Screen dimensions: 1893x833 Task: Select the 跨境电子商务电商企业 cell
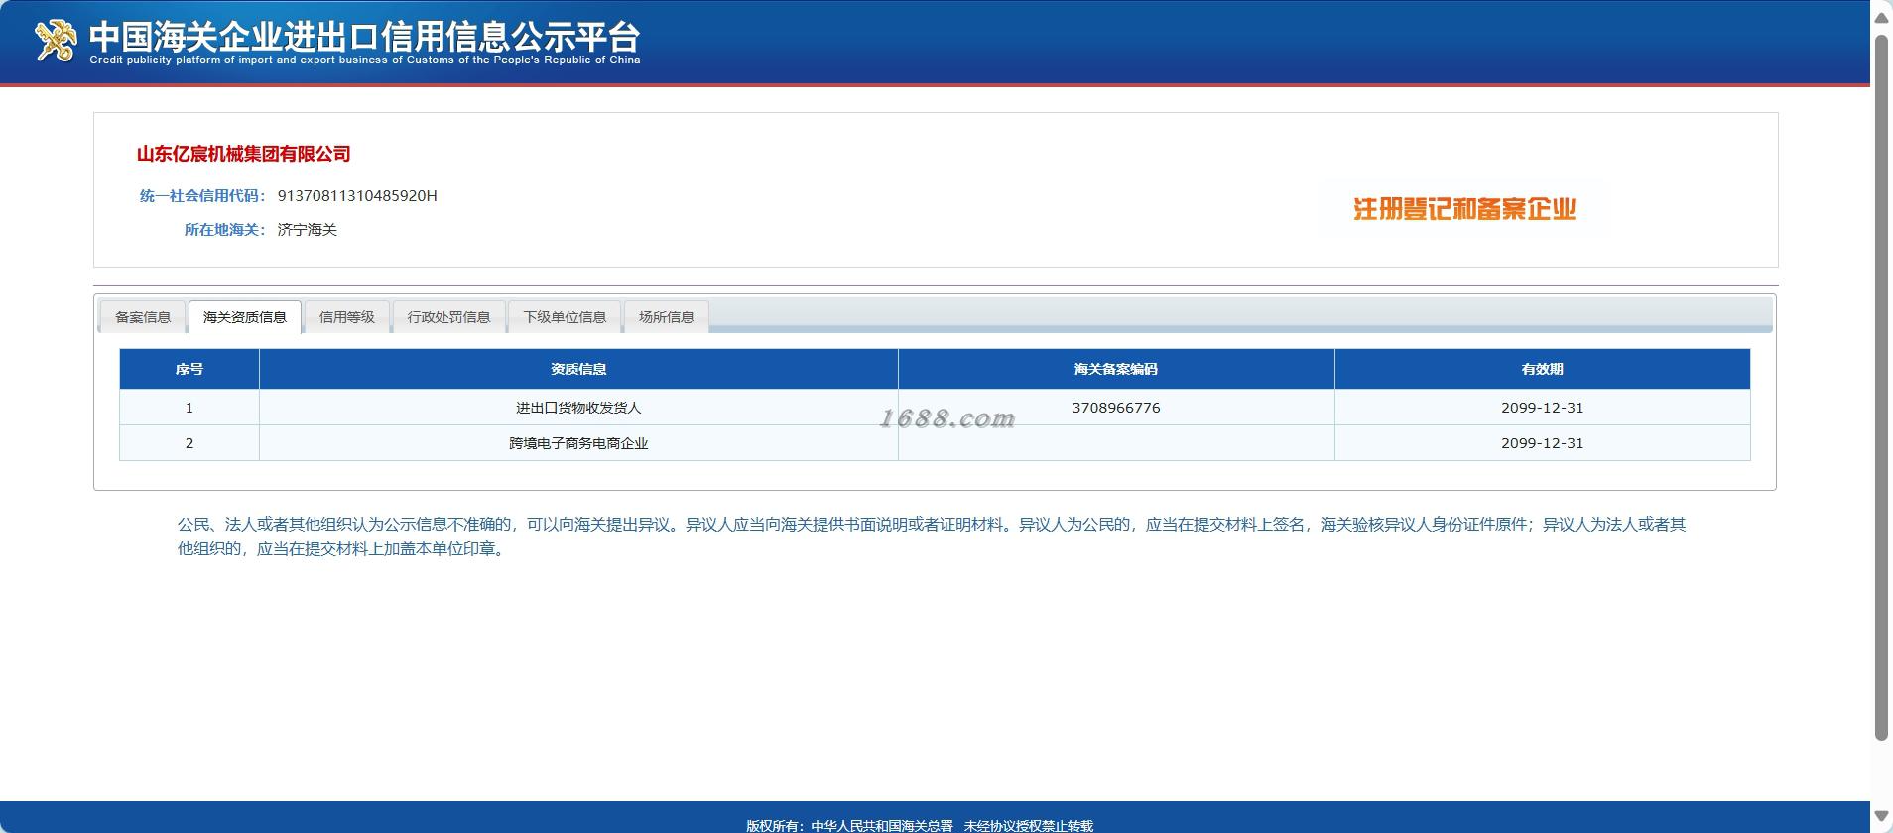pyautogui.click(x=578, y=443)
